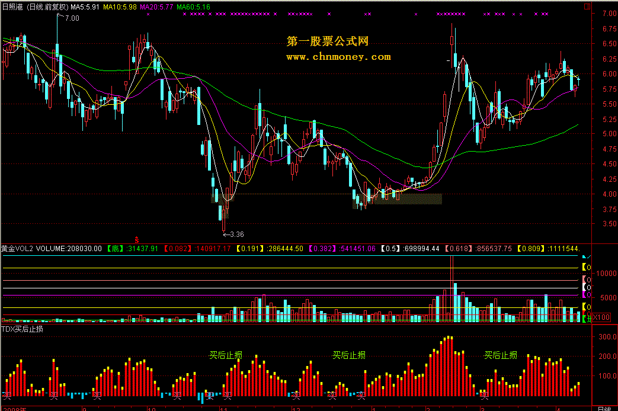Click the 【0.5】:698994.44 indicator value

(x=410, y=249)
